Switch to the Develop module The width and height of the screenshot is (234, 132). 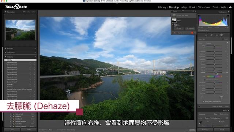click(x=174, y=7)
